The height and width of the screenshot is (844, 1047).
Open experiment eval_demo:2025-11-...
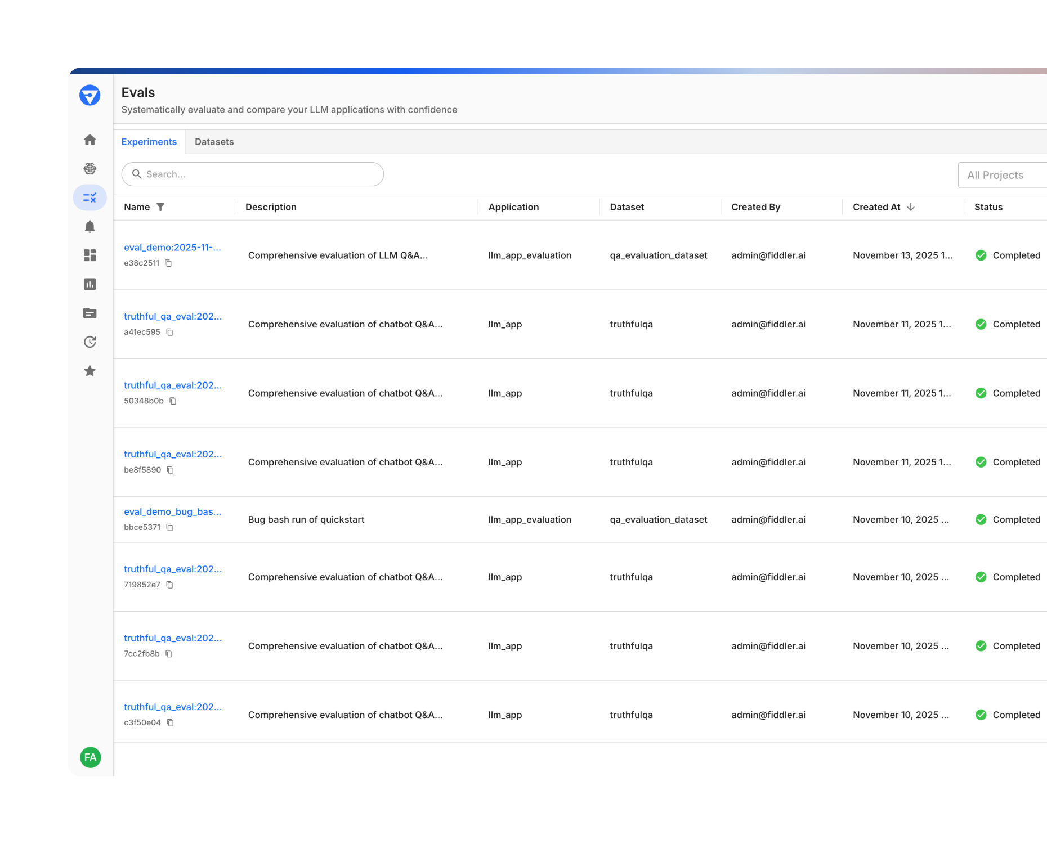tap(172, 248)
